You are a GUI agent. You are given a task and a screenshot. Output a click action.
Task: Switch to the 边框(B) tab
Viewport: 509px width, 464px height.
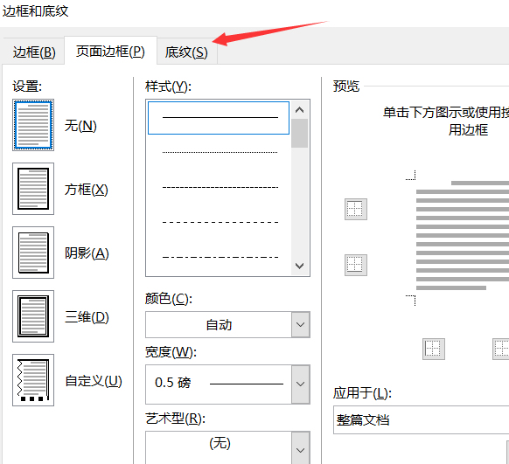pyautogui.click(x=34, y=52)
